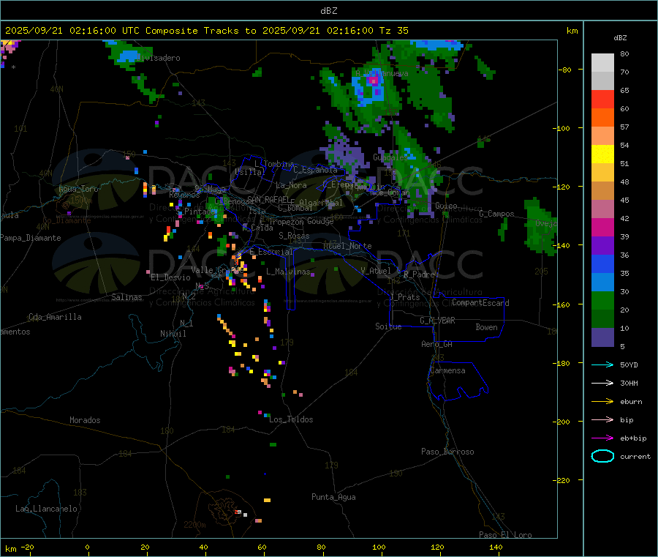Screen dimensions: 658x557
Task: Click the 2200m elevation contour label
Action: 194,525
